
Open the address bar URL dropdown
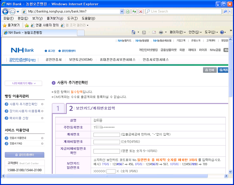coord(122,11)
